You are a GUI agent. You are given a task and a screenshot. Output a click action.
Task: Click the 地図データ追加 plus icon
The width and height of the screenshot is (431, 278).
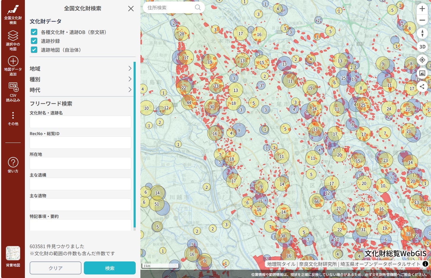pyautogui.click(x=13, y=61)
